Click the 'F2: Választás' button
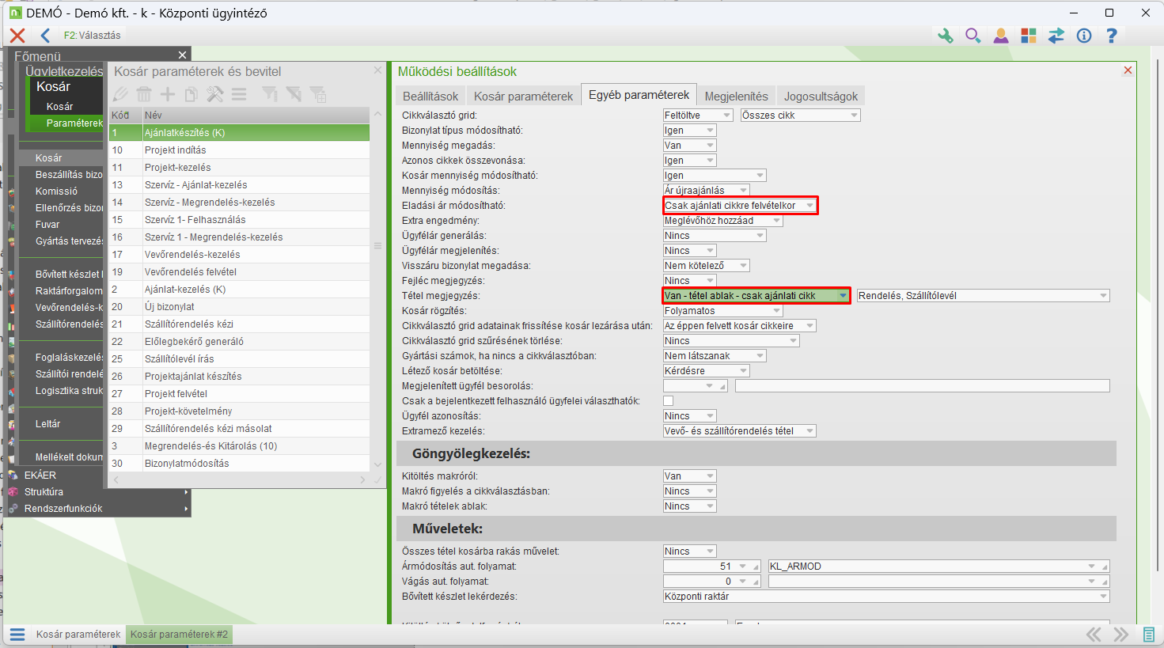The height and width of the screenshot is (648, 1164). (x=93, y=36)
